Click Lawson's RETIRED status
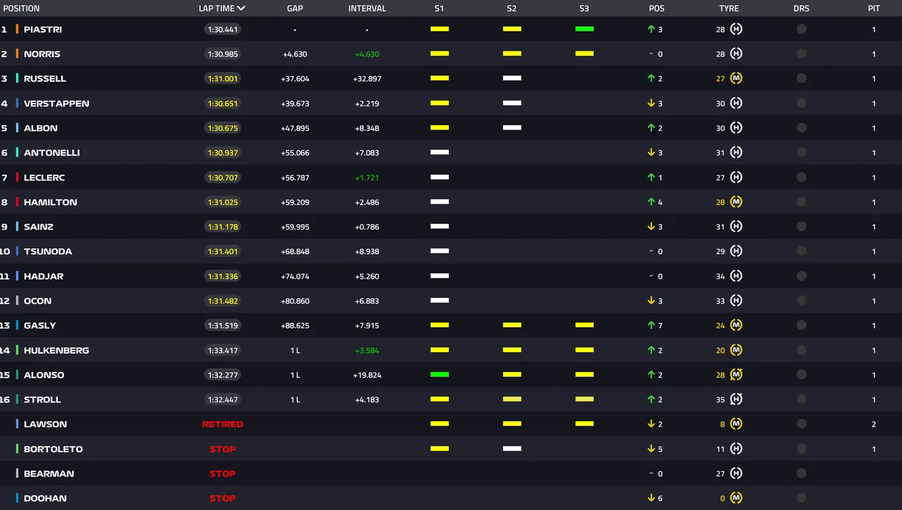 tap(223, 424)
